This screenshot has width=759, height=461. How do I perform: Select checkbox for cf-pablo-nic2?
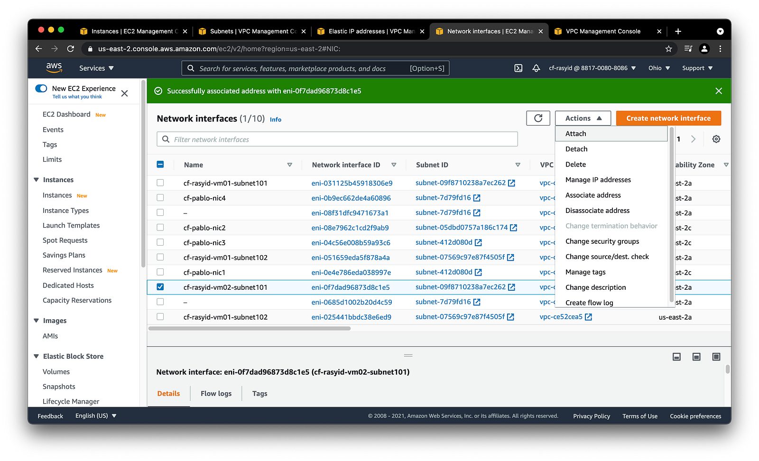click(160, 227)
